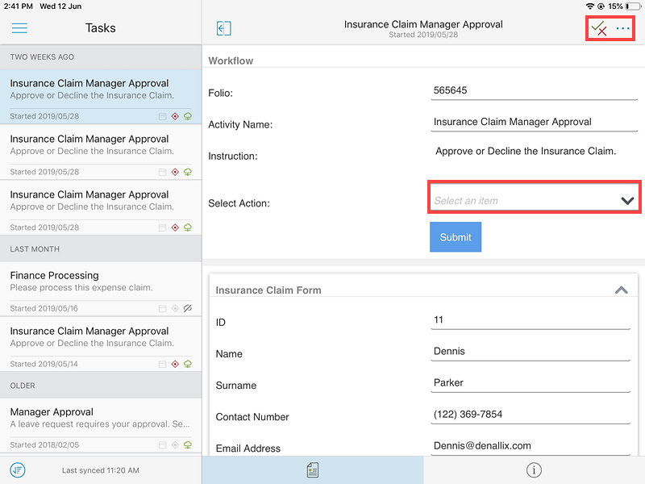Tap the red diamond icon on 2019/05/14 task

tap(175, 364)
